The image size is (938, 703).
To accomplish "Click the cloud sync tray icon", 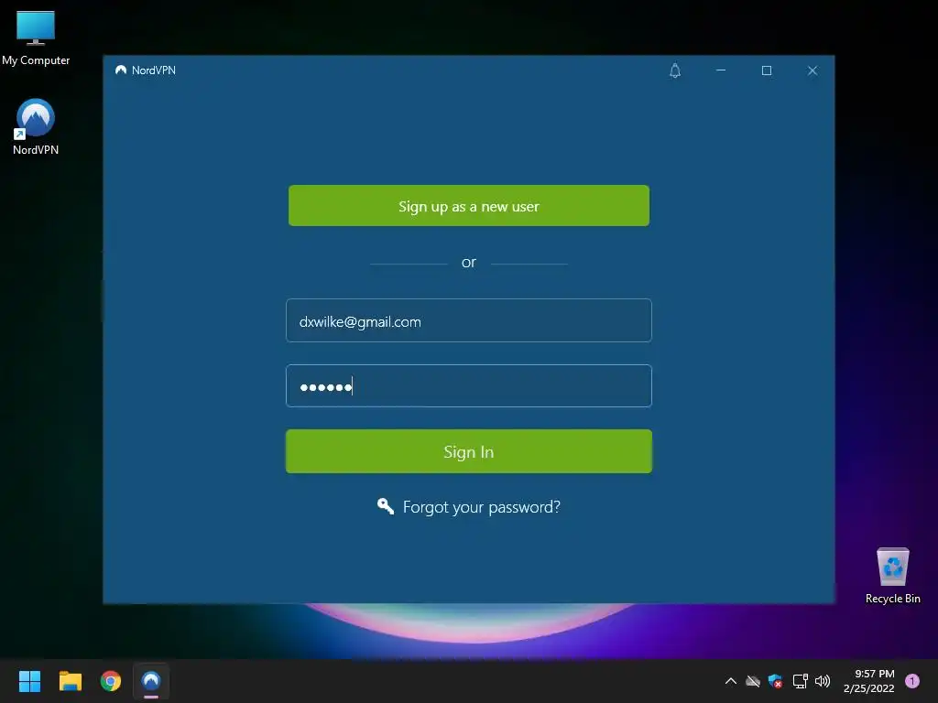I will coord(753,681).
